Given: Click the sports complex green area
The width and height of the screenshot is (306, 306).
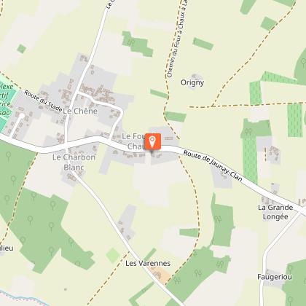Looking at the screenshot, I should pyautogui.click(x=7, y=102).
